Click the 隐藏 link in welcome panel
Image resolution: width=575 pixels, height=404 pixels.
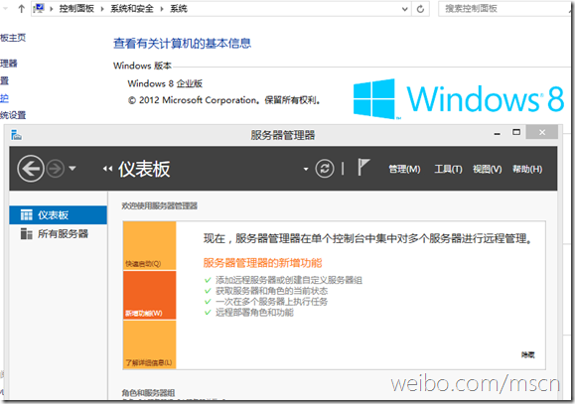click(528, 354)
